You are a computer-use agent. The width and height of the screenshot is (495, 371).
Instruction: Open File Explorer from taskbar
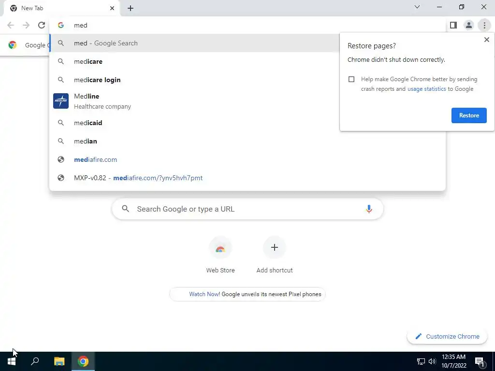pos(59,361)
